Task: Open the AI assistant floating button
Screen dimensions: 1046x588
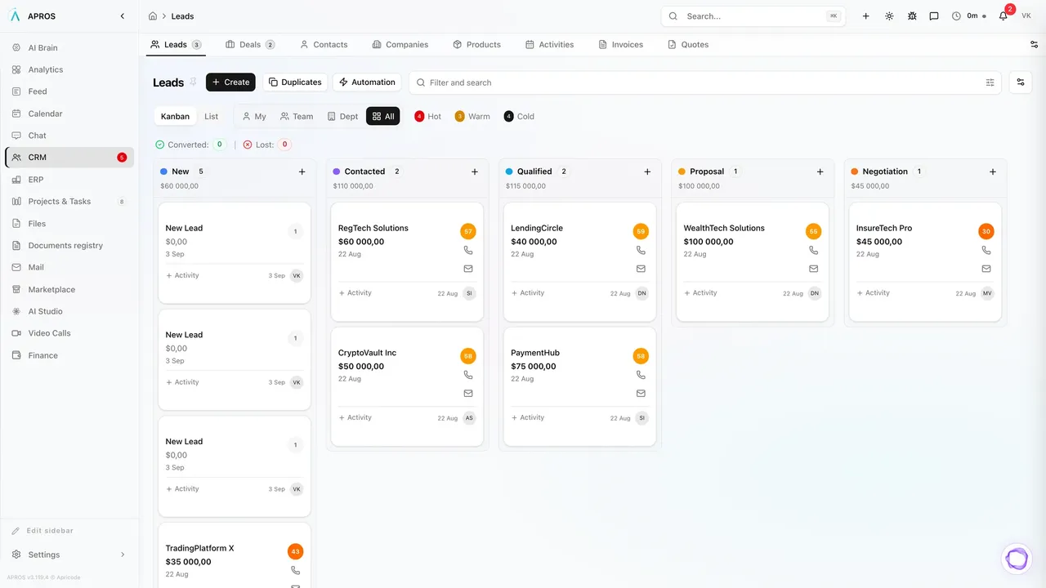Action: point(1017,559)
